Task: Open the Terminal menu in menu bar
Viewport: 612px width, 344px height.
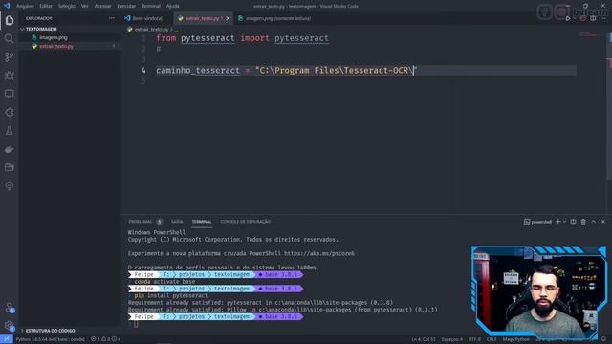Action: pyautogui.click(x=151, y=6)
